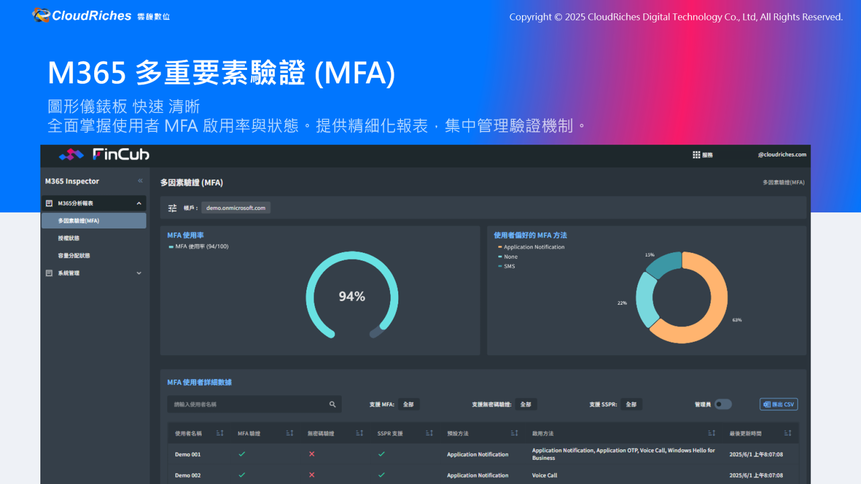This screenshot has width=861, height=484.
Task: Toggle the MFA 使用率 (94/100) legend entry
Action: 199,247
